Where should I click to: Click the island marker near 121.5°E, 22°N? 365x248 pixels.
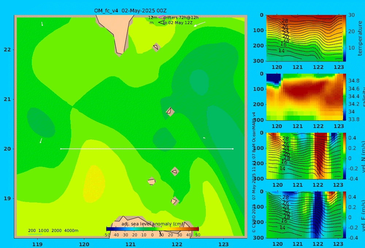click(x=156, y=47)
